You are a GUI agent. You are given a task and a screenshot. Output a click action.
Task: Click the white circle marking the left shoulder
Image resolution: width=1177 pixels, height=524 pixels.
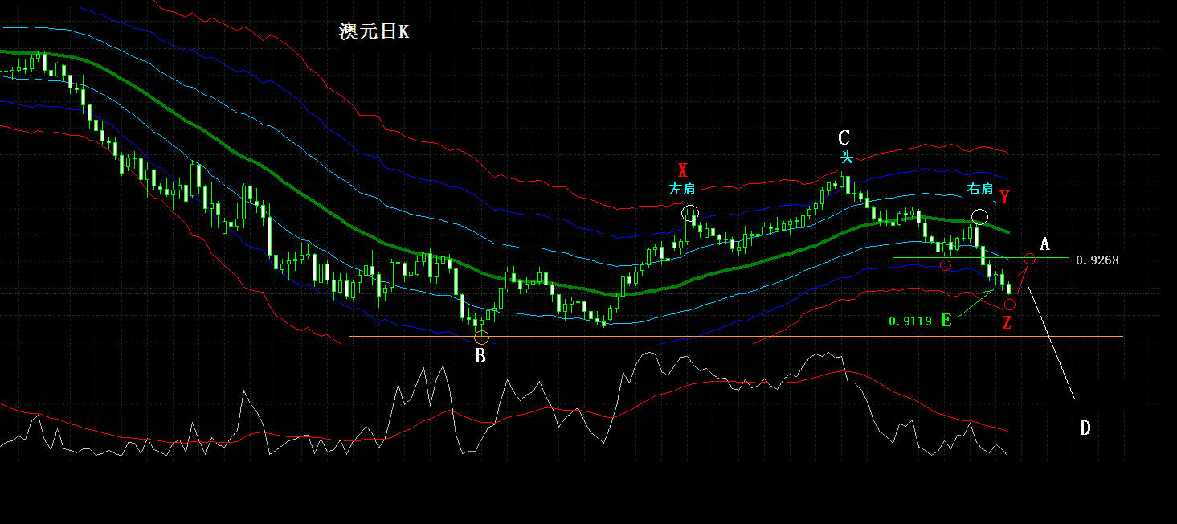click(x=690, y=214)
